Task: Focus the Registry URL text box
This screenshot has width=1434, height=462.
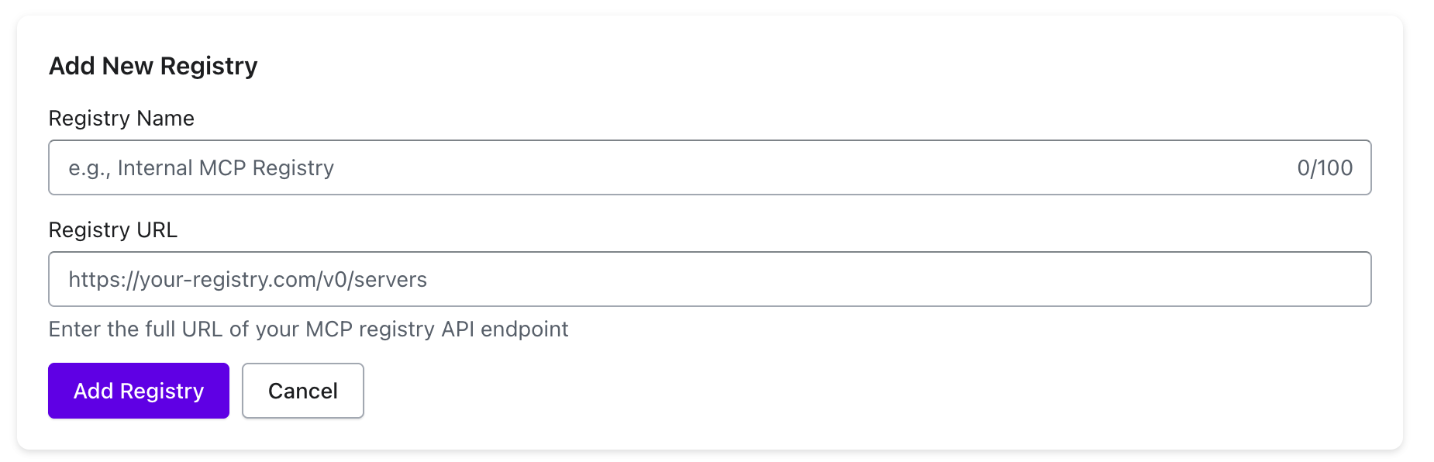Action: coord(698,279)
